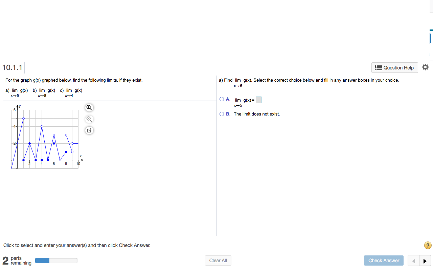Select the 10.1.1 exercise label
Screen dimensions: 433x271
click(12, 67)
